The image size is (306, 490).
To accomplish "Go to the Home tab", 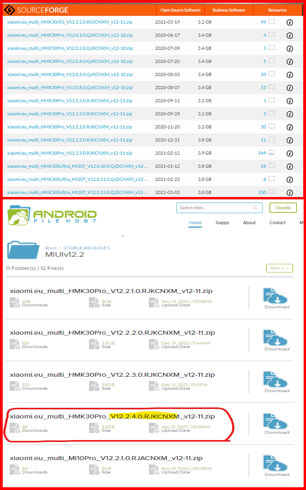I will 195,223.
